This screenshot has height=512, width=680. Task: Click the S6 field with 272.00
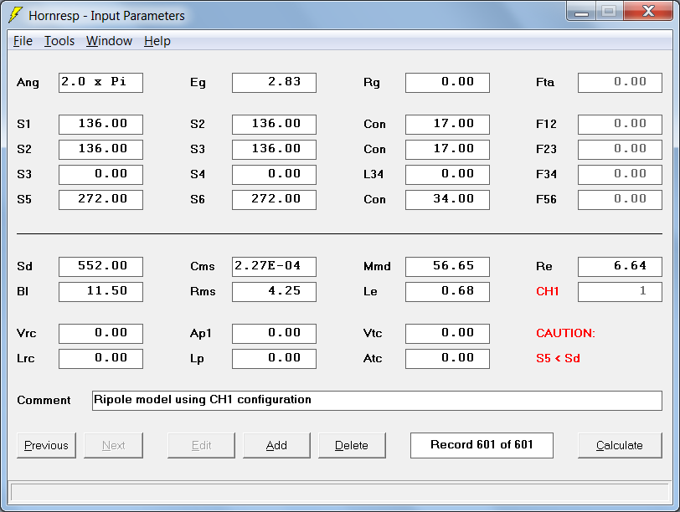point(274,200)
